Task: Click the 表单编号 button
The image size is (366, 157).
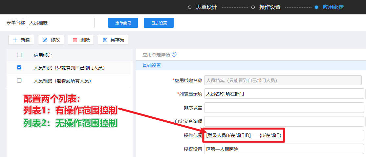Action: (123, 23)
